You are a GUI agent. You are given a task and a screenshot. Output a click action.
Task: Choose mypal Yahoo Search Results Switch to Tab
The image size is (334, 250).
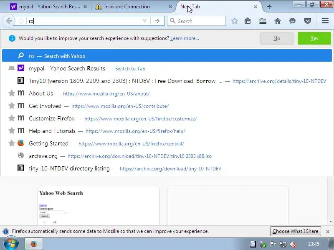(x=167, y=68)
